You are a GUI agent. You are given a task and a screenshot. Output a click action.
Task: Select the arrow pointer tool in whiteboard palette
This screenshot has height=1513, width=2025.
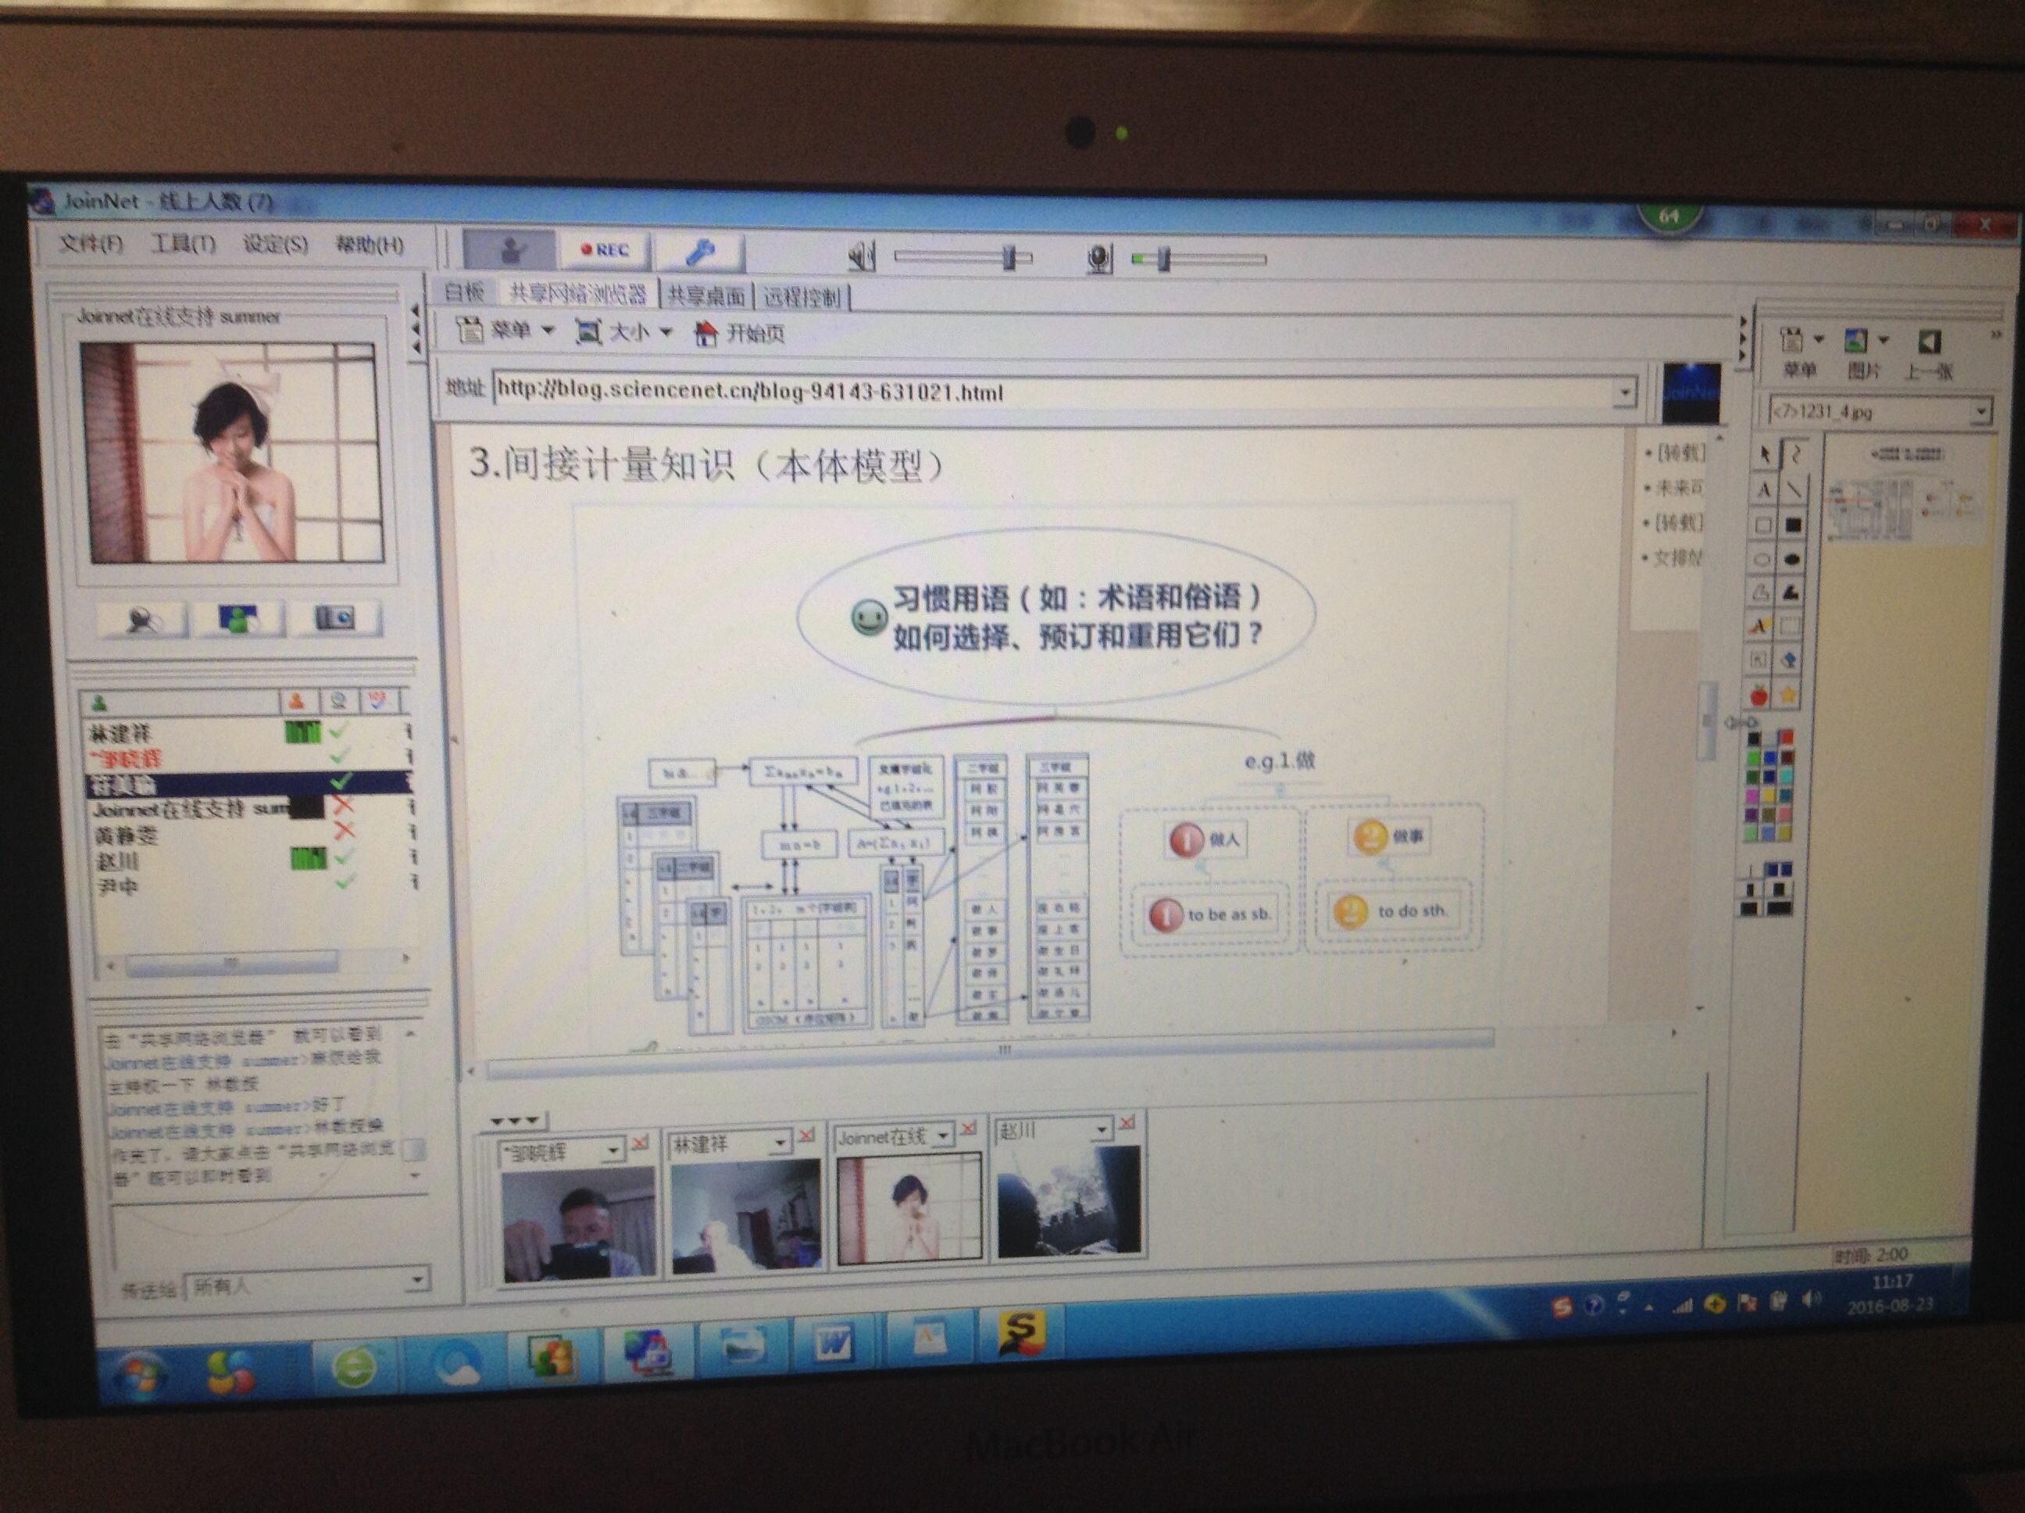tap(1763, 455)
